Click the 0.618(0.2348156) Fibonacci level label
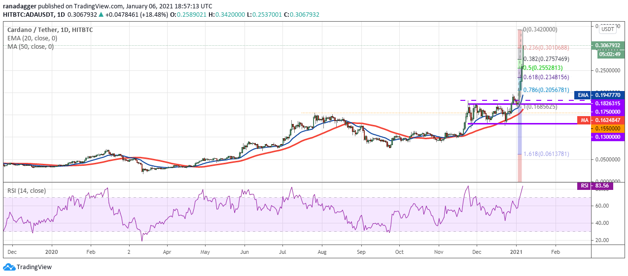Screen dimensions: 628x276 (x=546, y=77)
